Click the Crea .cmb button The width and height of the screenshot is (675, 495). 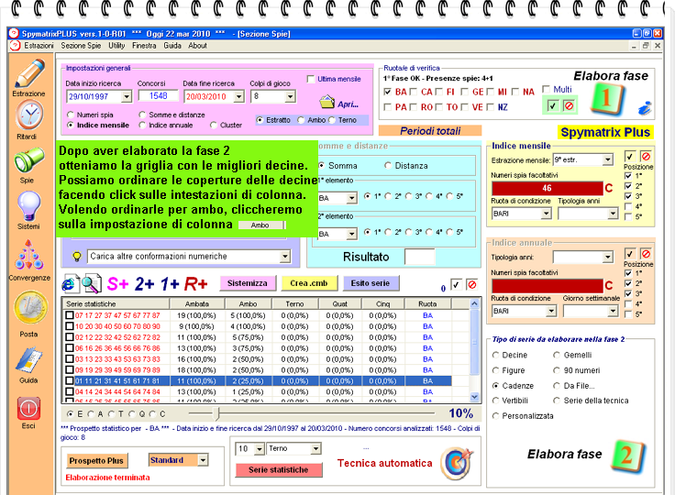pos(309,283)
